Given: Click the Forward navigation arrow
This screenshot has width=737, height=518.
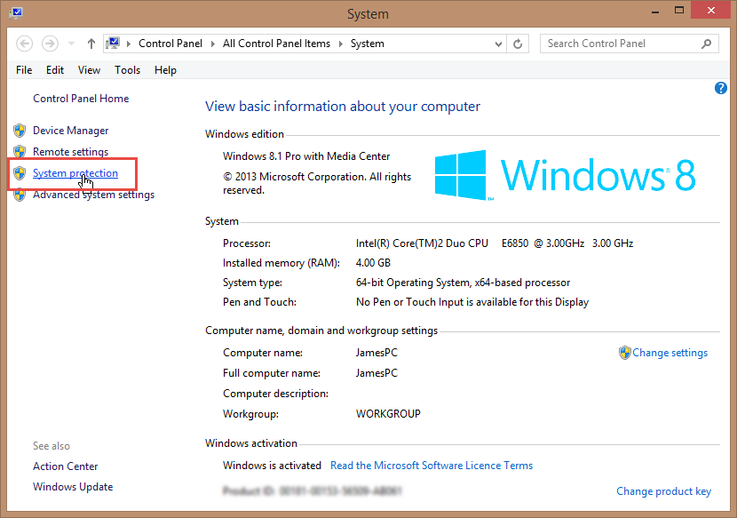Looking at the screenshot, I should point(50,44).
